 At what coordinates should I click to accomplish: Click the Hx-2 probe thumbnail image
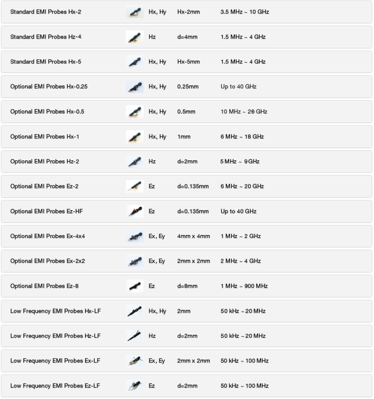pos(135,12)
